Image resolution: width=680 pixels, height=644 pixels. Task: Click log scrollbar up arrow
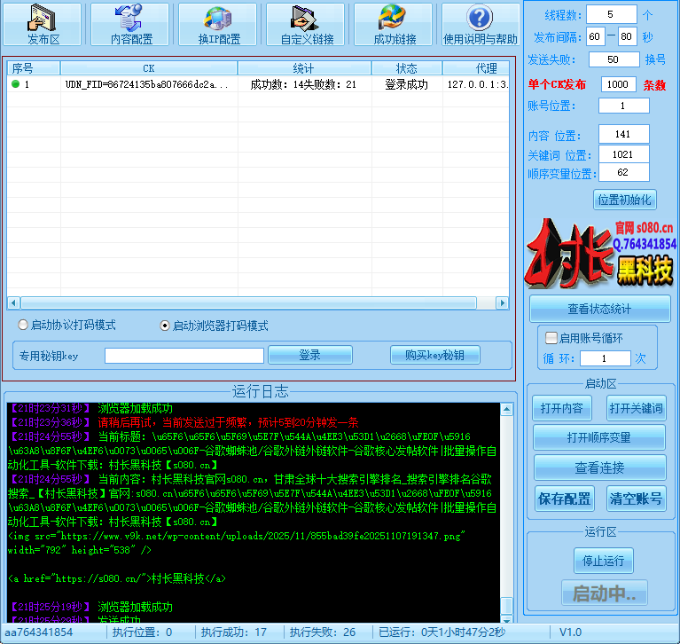[x=506, y=409]
